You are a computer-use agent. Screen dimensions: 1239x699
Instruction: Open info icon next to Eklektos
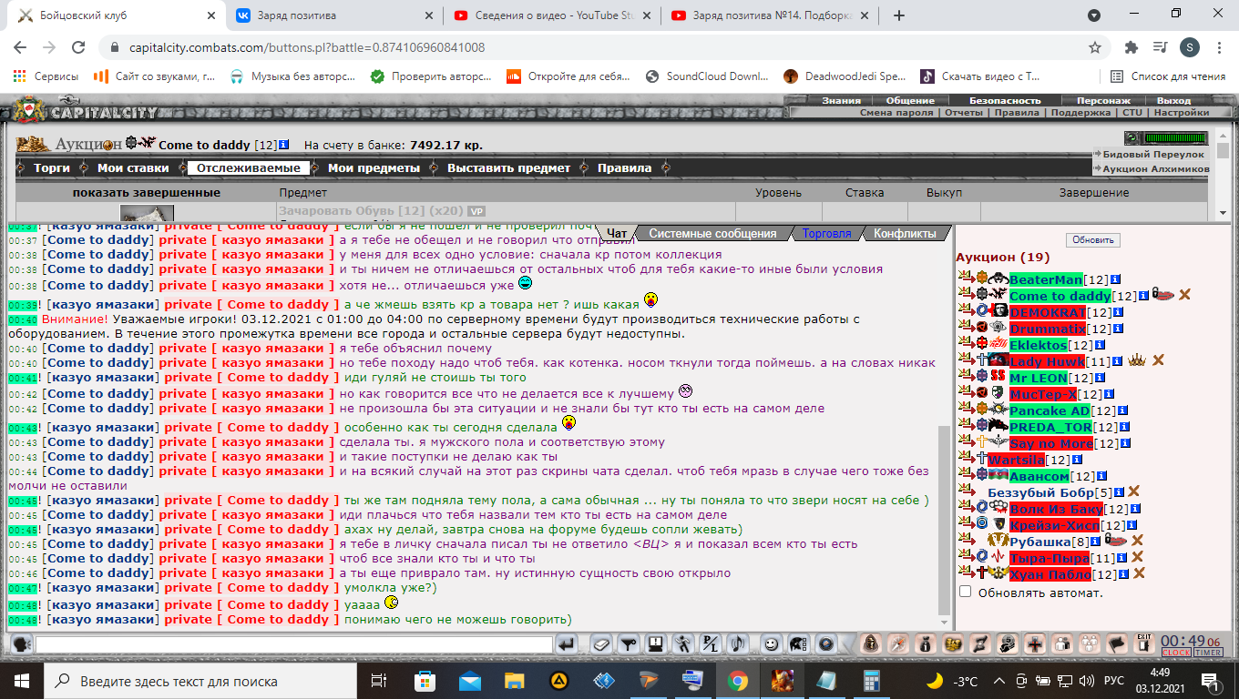click(1101, 345)
